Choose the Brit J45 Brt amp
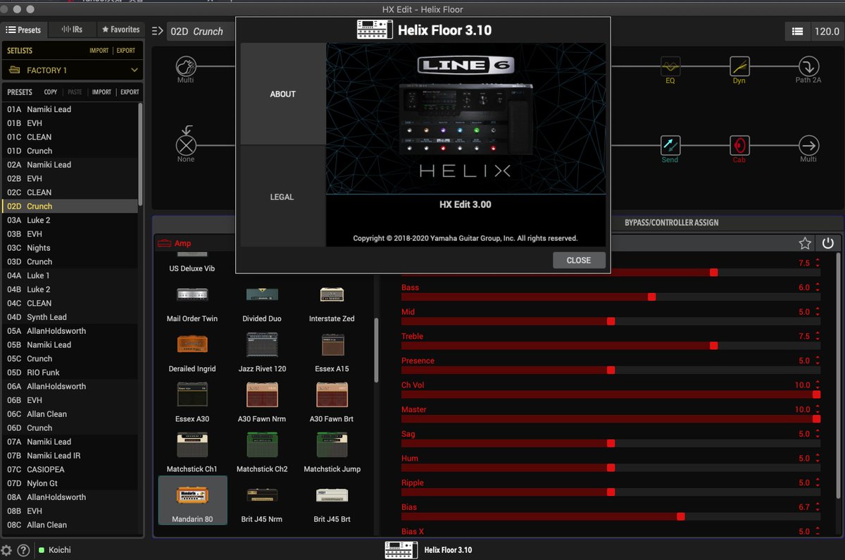This screenshot has width=845, height=560. pos(332,504)
